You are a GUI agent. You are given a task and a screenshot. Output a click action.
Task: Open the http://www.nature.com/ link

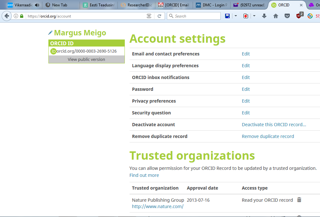pyautogui.click(x=158, y=206)
